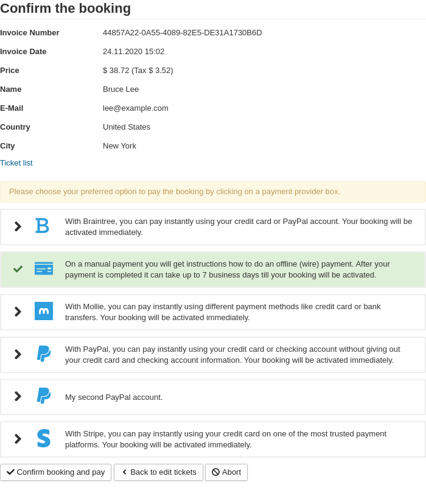Click the first PayPal logo icon
Image resolution: width=426 pixels, height=493 pixels.
44,354
